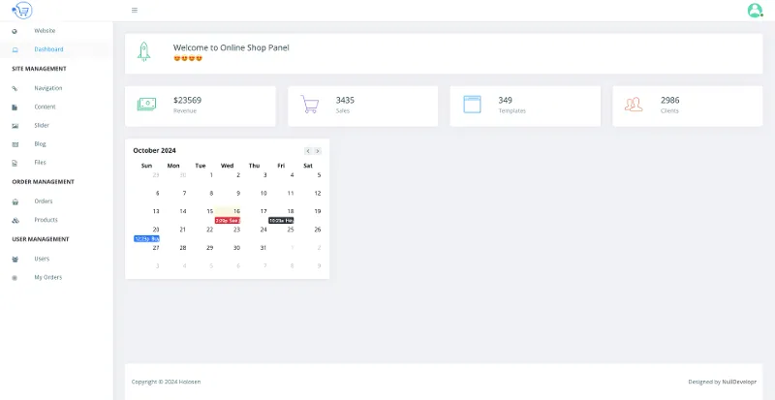This screenshot has height=400, width=775.
Task: Open the red event on October 16
Action: [x=227, y=220]
